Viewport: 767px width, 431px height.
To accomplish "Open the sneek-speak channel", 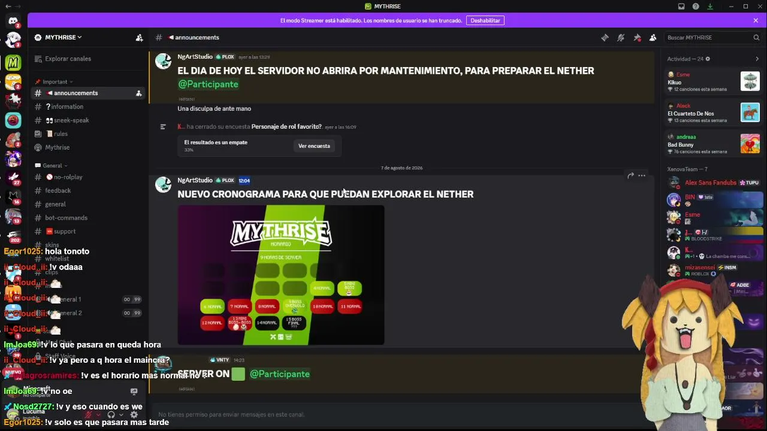I will click(89, 120).
